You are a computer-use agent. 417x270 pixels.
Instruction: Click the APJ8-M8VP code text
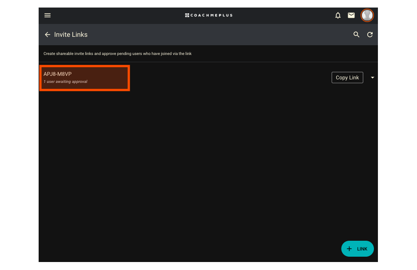[57, 74]
